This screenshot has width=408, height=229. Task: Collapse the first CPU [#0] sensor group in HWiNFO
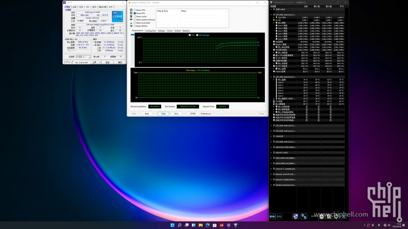(271, 15)
